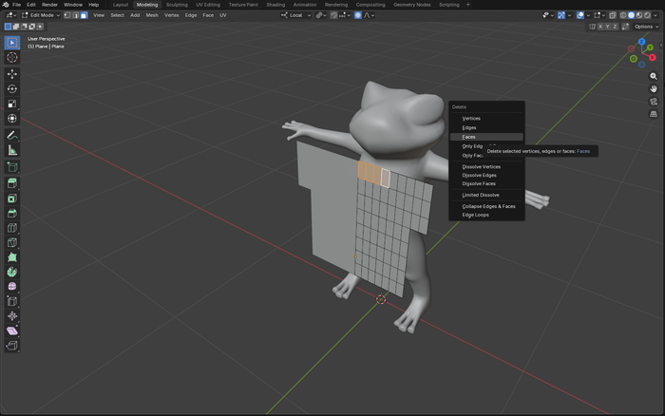Select the Cursor tool in the toolbar

[12, 58]
